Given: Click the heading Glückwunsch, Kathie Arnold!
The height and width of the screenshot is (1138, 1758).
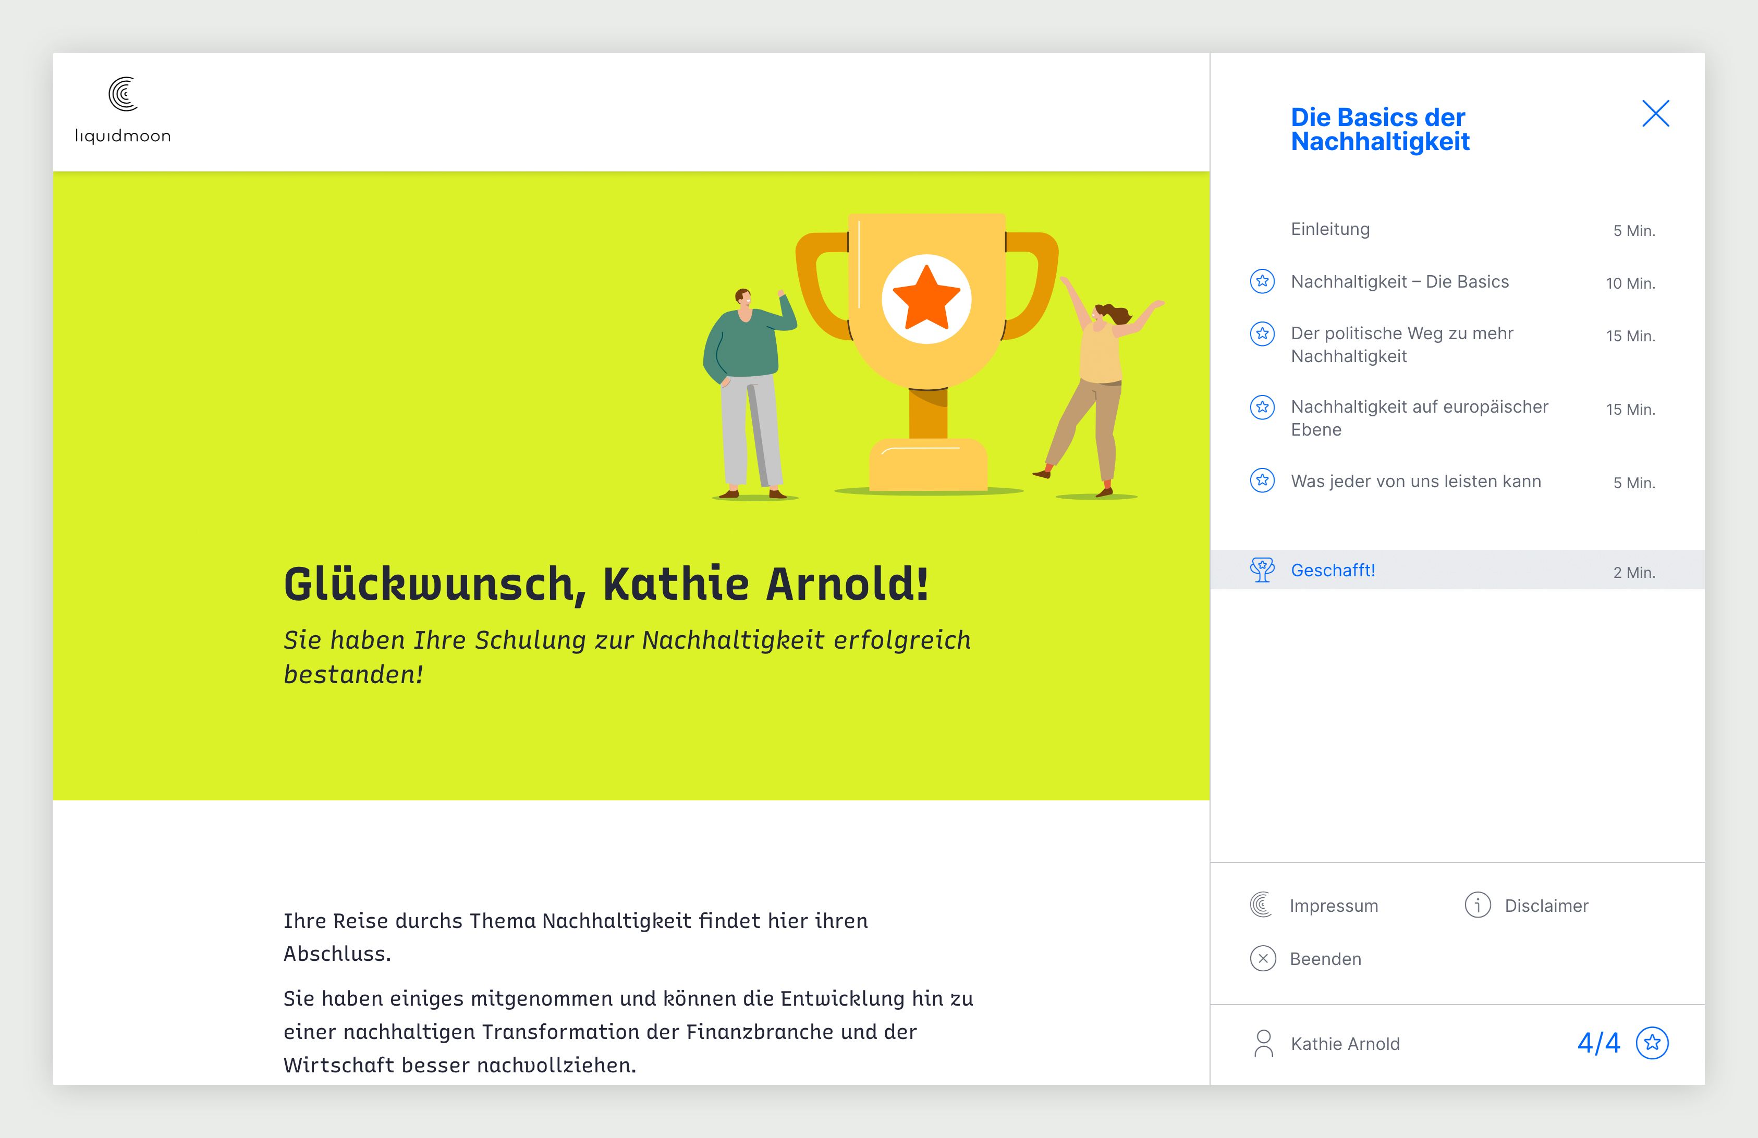Looking at the screenshot, I should 606,584.
